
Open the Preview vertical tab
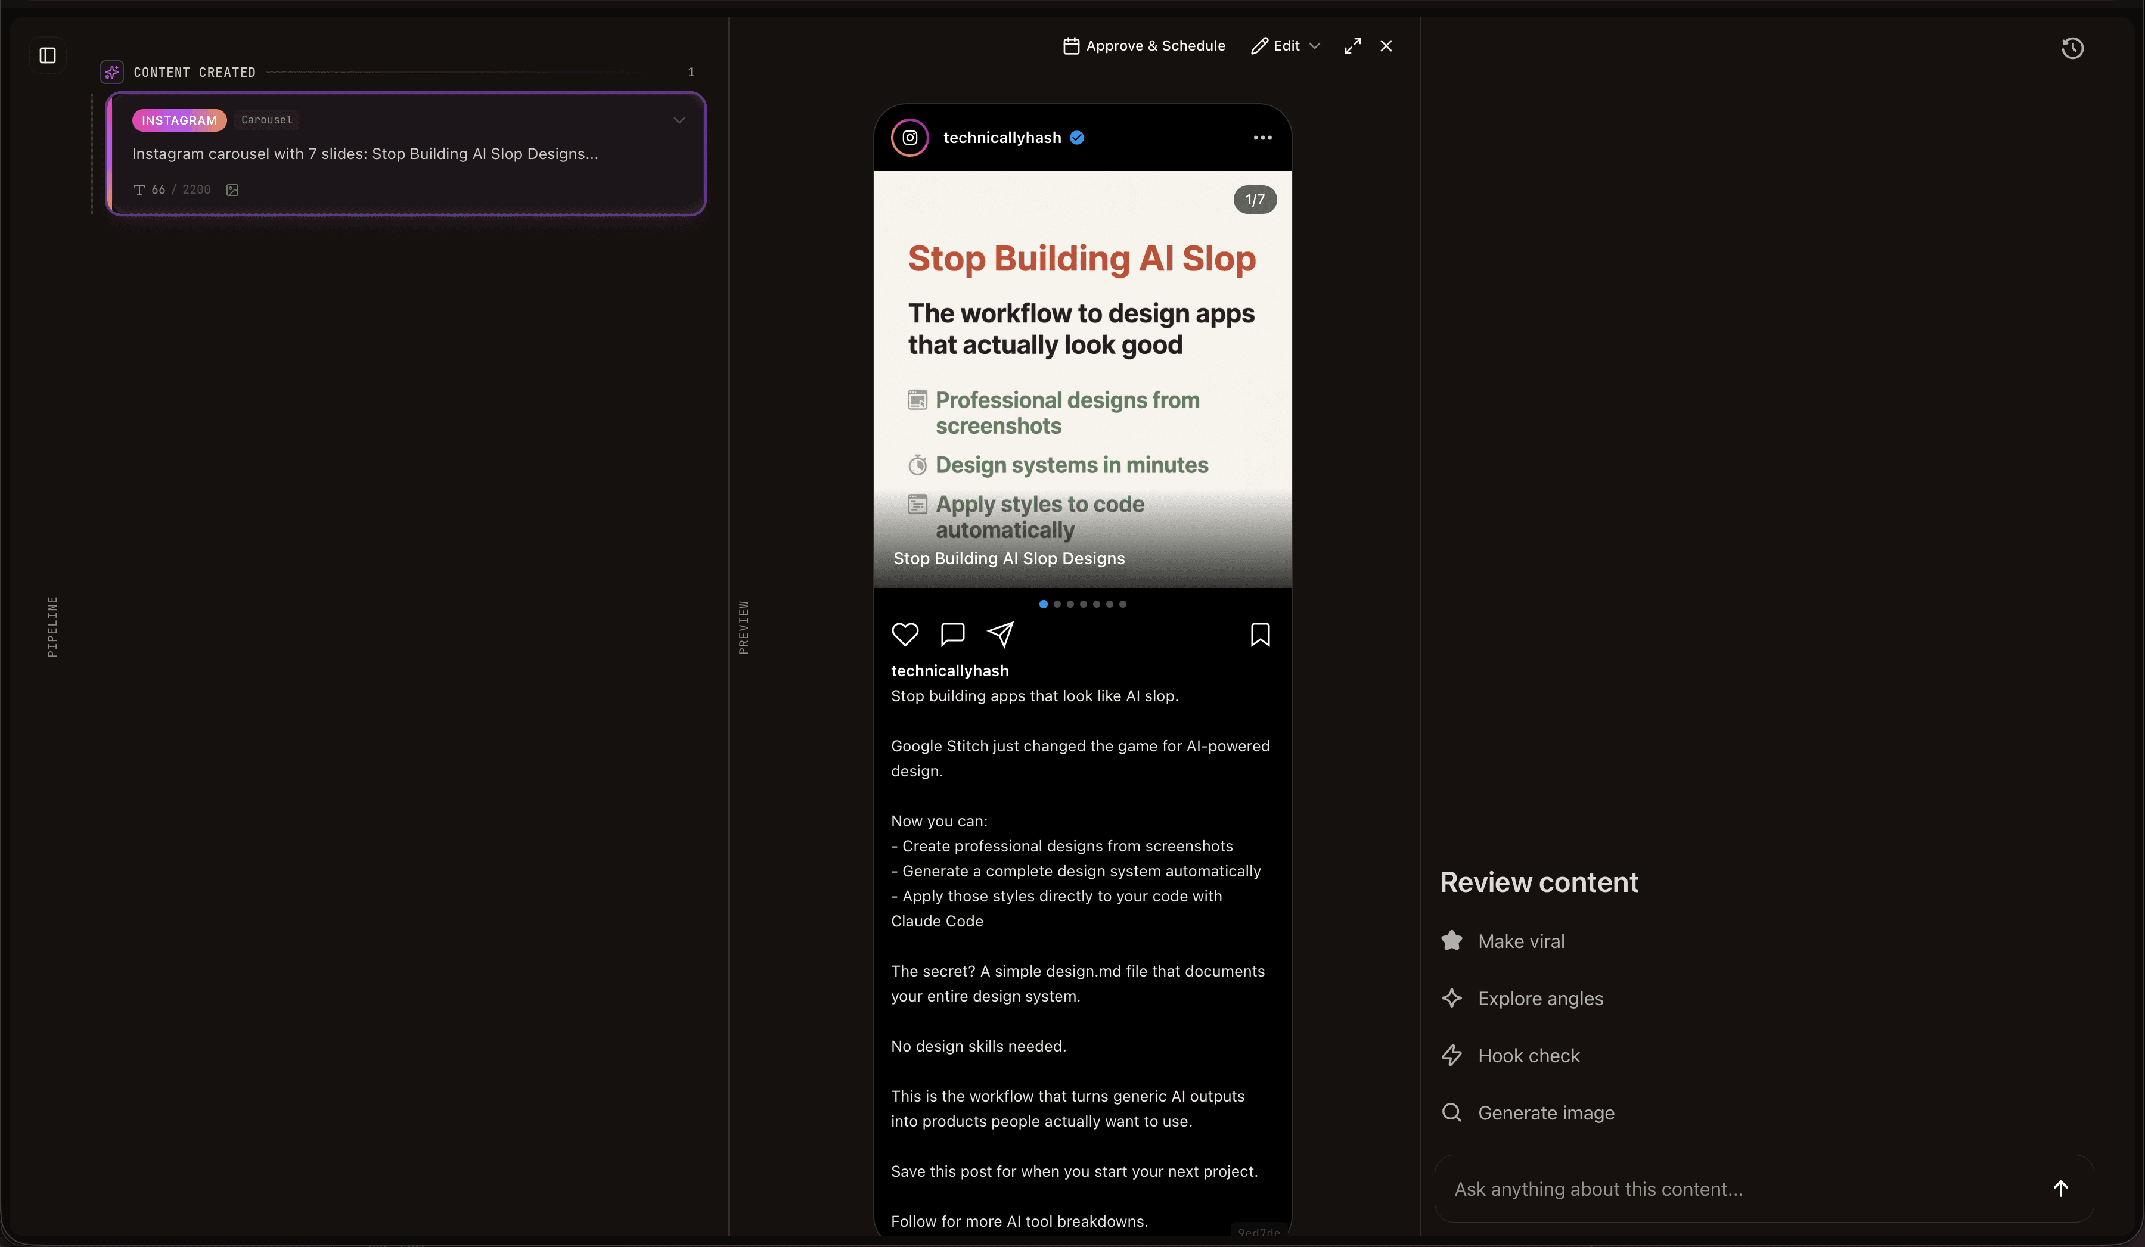coord(744,627)
